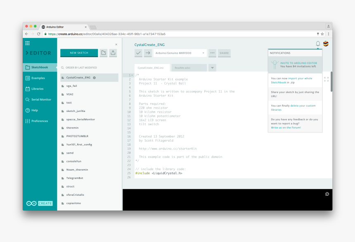Close the sketchbook panel with X
Image resolution: width=355 pixels, height=242 pixels.
(116, 45)
